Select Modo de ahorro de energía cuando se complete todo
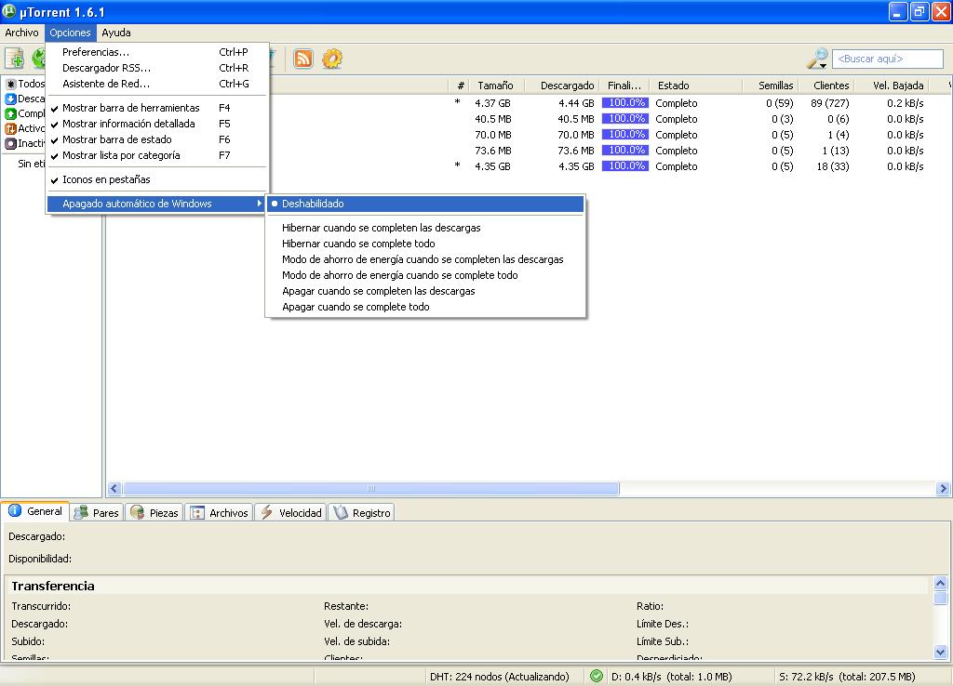Viewport: 953px width, 686px height. click(425, 275)
